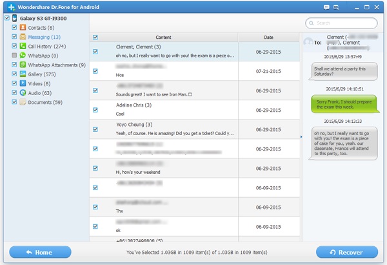Screen dimensions: 387x265
Task: Click the WhatsApp logo icon
Action: 23,55
